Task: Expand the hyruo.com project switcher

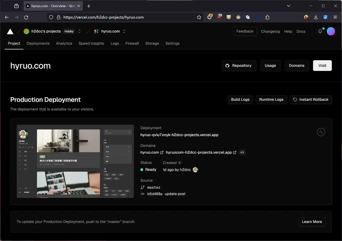Action: click(124, 31)
